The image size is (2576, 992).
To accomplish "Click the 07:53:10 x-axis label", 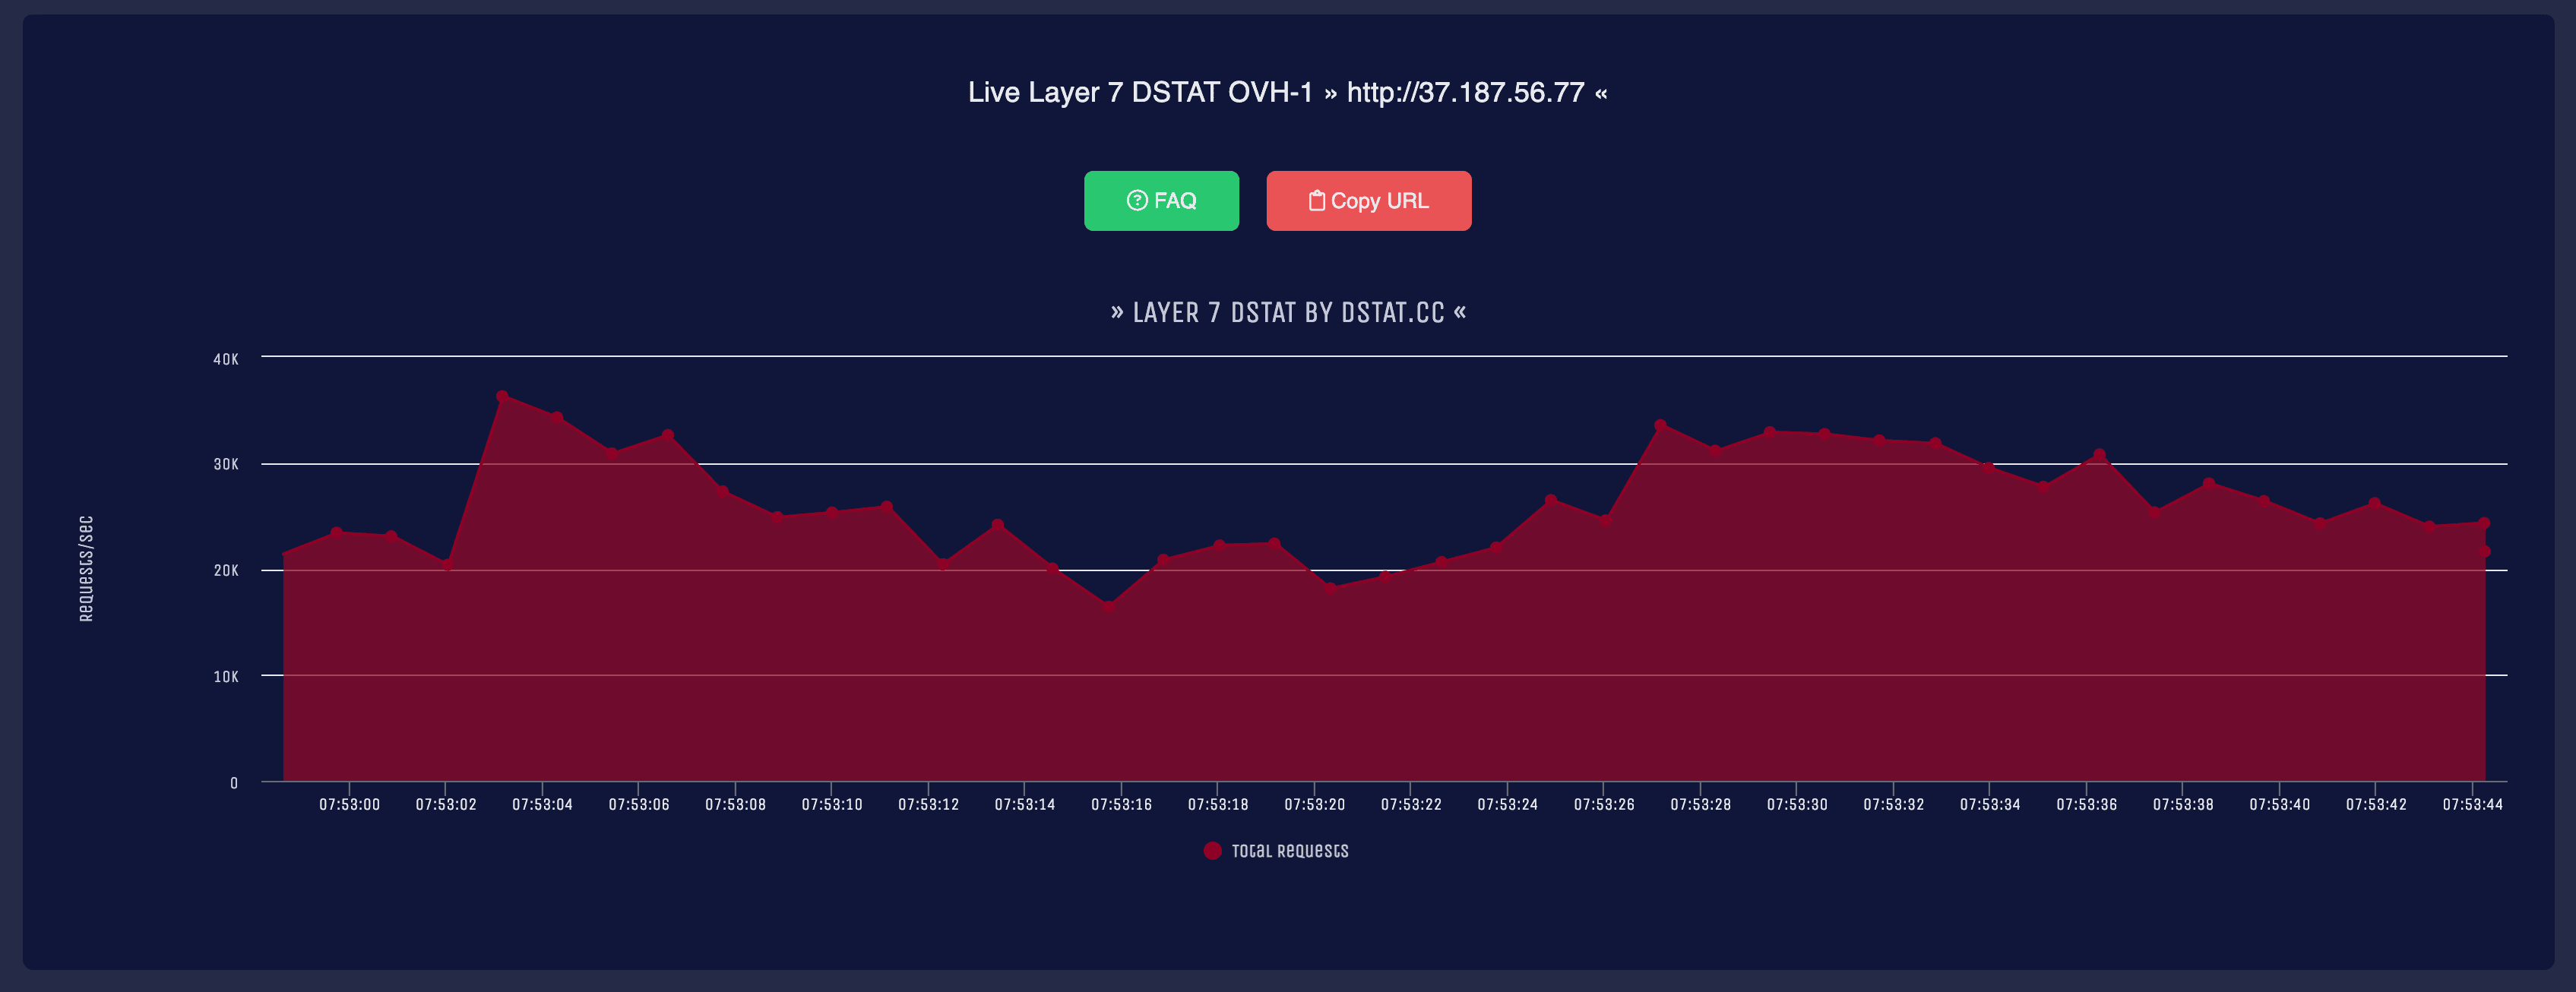I will click(x=831, y=805).
